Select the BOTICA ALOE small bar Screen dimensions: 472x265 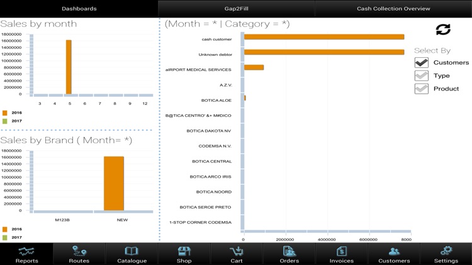pos(245,98)
